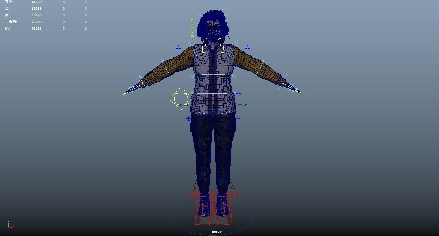439x236 pixels.
Task: Select the hip arc control at jacket bottom
Action: pos(213,112)
